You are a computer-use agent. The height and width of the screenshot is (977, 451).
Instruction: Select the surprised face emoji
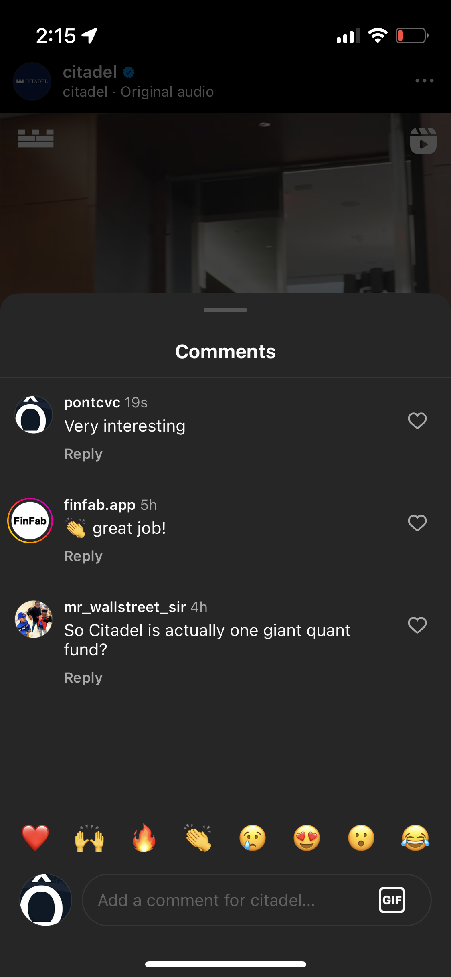click(361, 838)
